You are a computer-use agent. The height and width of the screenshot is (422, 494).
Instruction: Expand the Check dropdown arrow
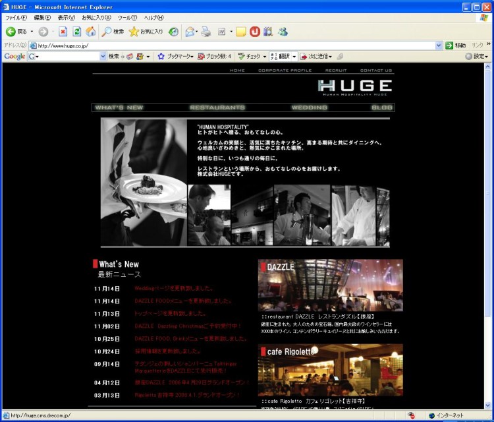click(264, 57)
